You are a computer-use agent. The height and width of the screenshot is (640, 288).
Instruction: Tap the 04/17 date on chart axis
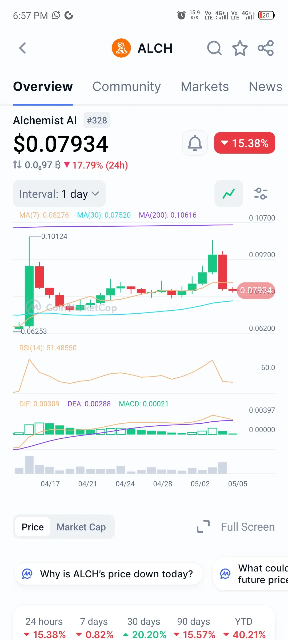click(50, 484)
